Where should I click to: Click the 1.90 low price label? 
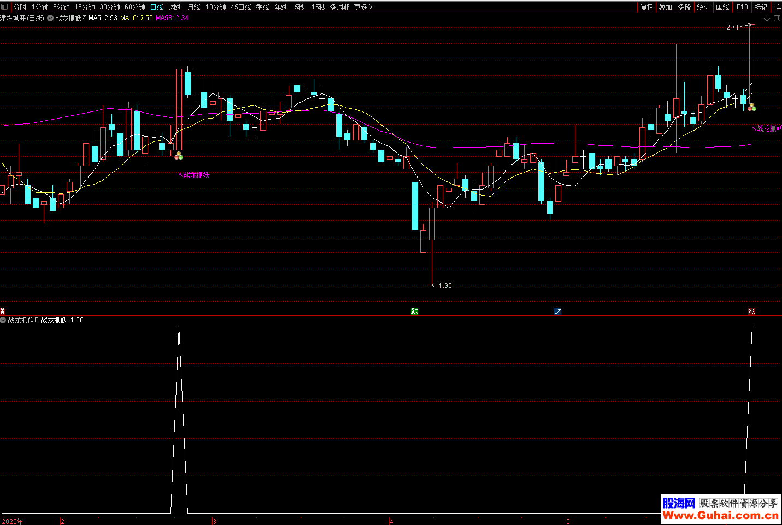tap(445, 286)
